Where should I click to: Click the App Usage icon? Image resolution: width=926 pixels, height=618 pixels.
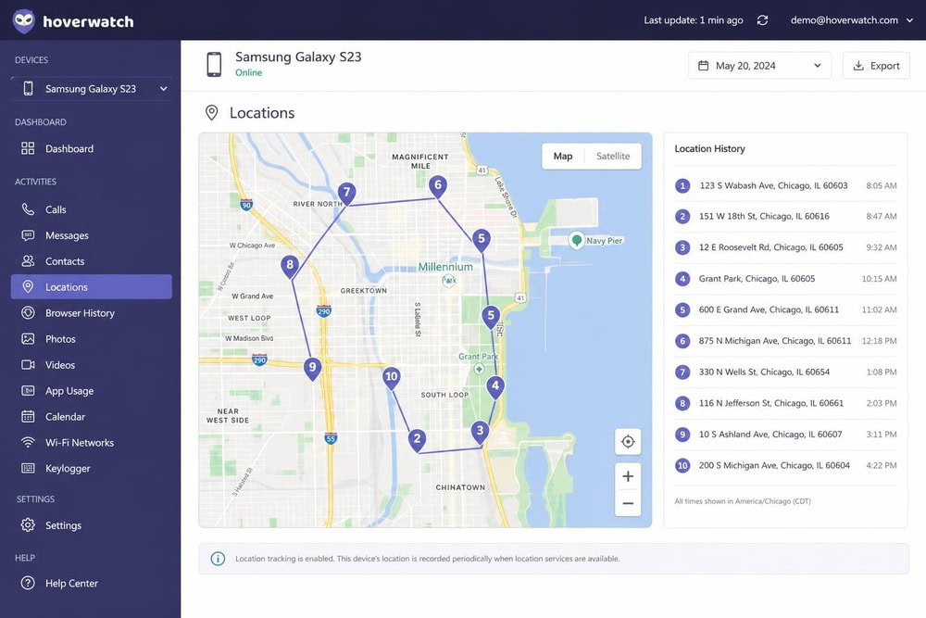click(28, 390)
